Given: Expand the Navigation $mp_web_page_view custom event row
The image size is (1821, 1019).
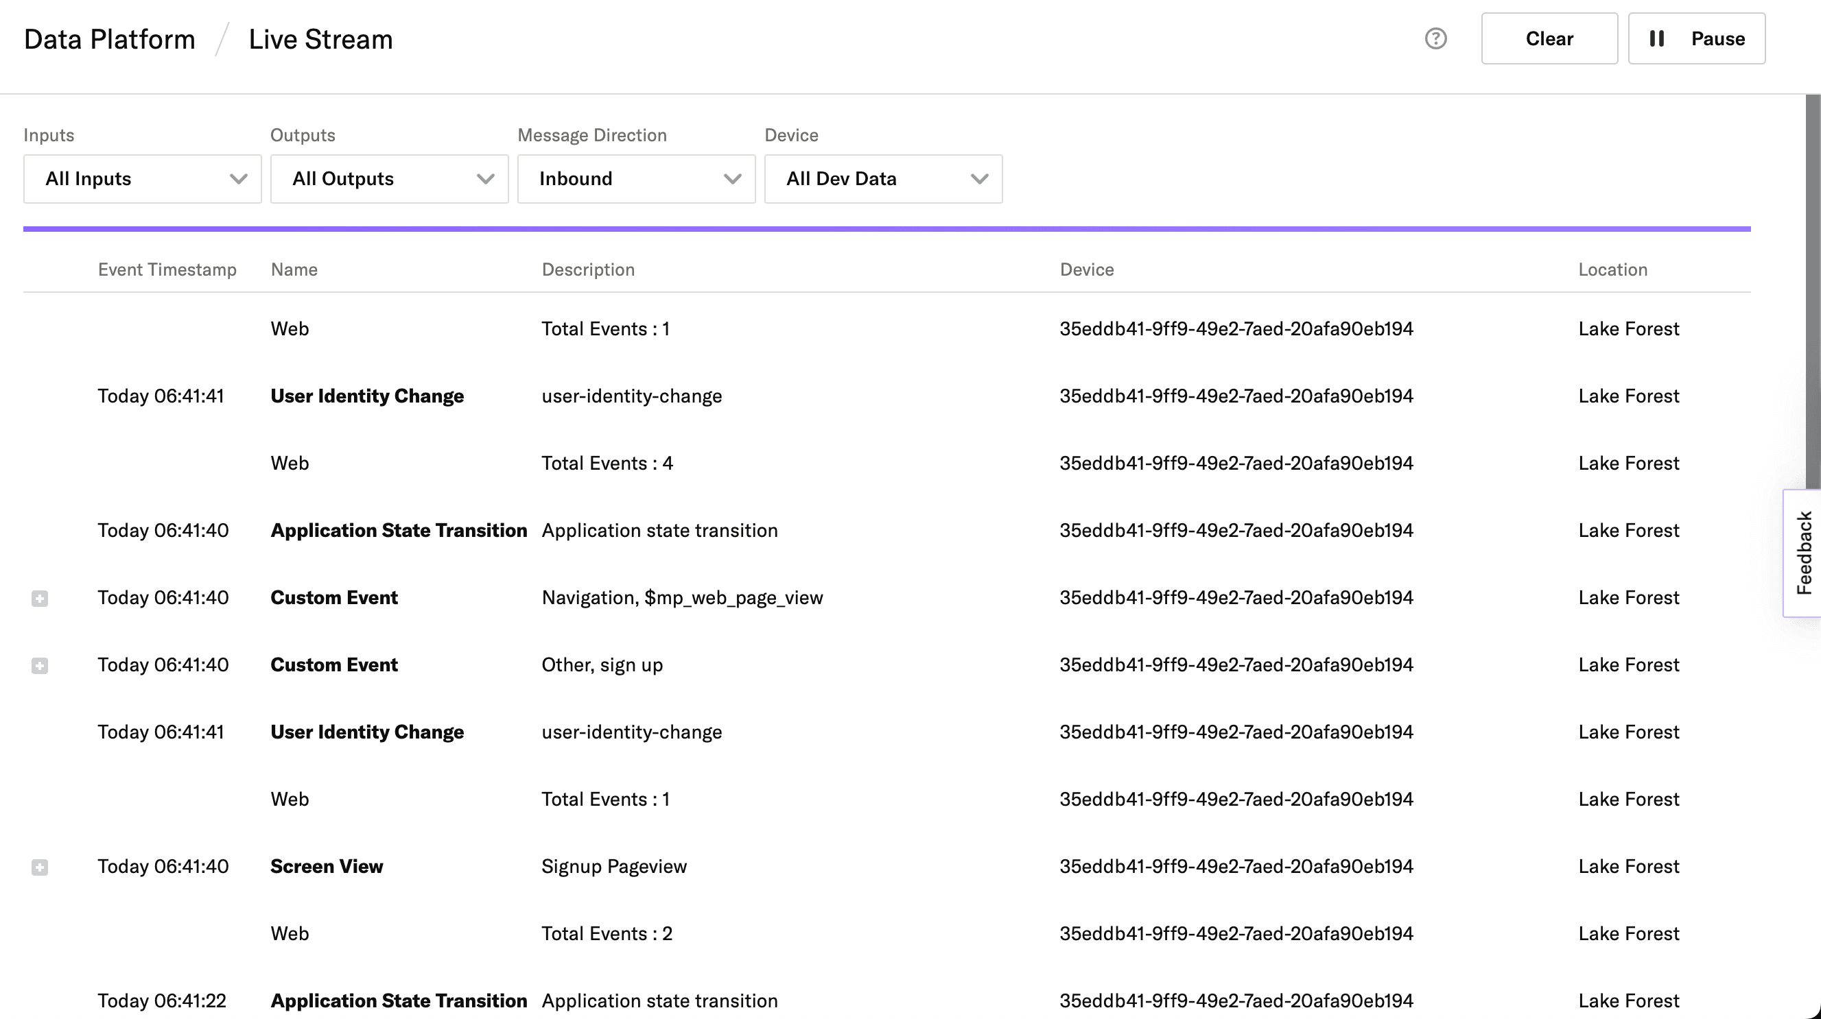Looking at the screenshot, I should pos(40,599).
